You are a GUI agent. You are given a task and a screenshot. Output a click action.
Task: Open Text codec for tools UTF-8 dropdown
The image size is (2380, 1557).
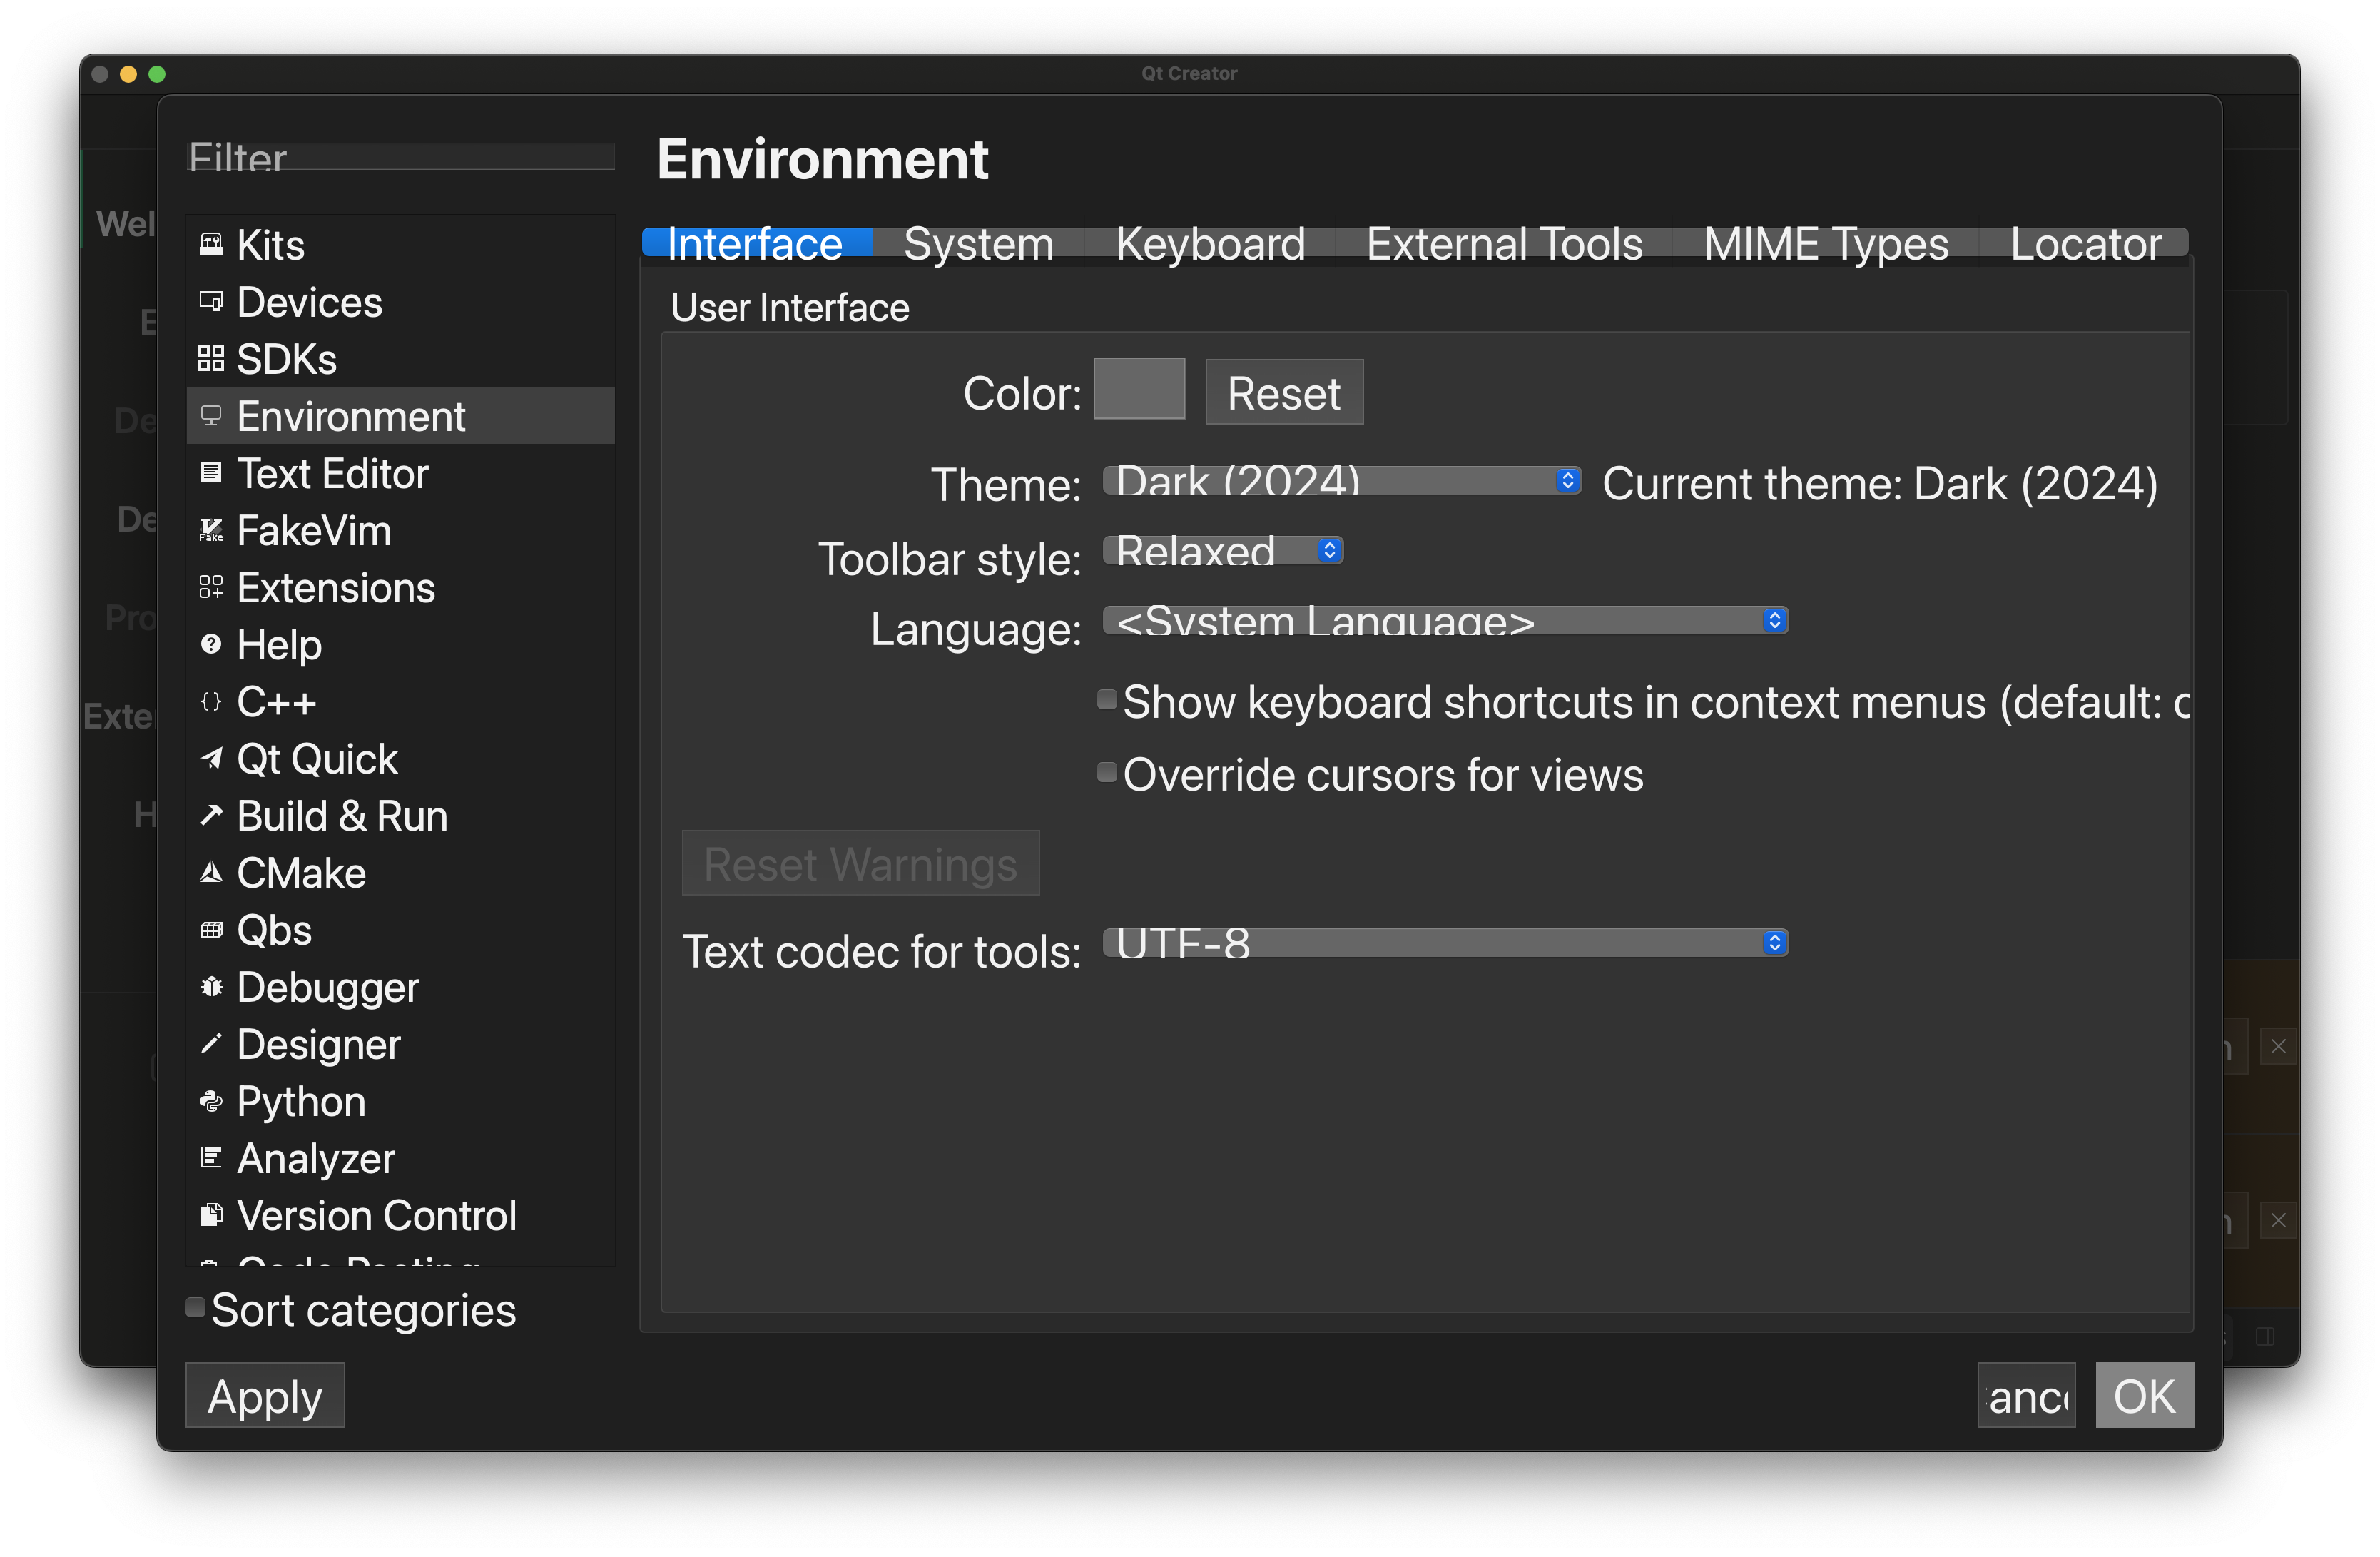point(1445,942)
